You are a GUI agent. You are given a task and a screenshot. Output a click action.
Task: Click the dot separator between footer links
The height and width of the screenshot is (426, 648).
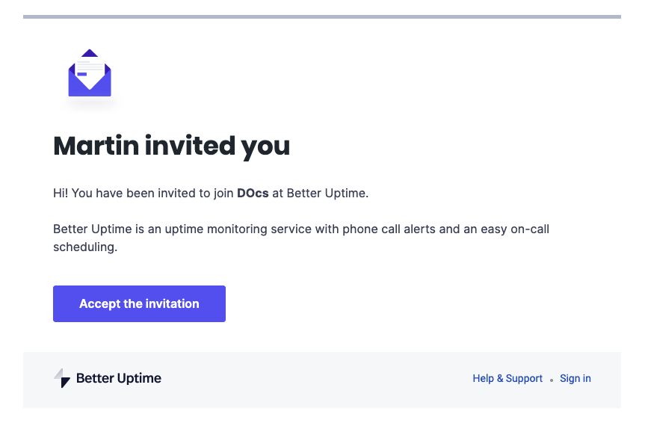[x=552, y=380]
